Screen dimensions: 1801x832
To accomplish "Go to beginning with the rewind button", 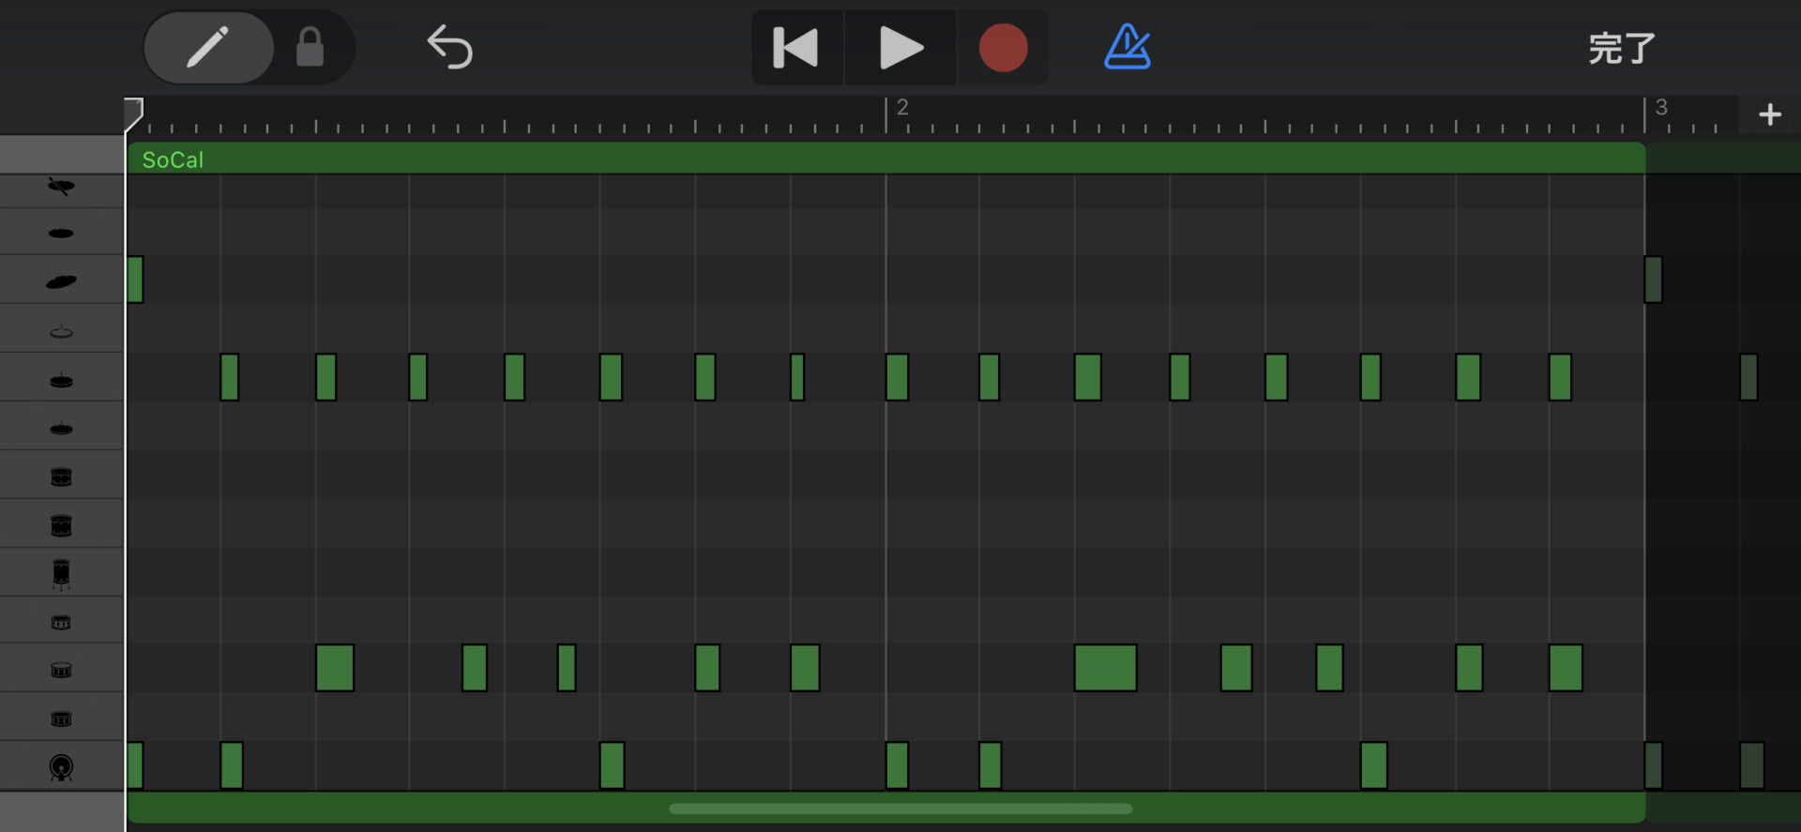I will pyautogui.click(x=796, y=48).
